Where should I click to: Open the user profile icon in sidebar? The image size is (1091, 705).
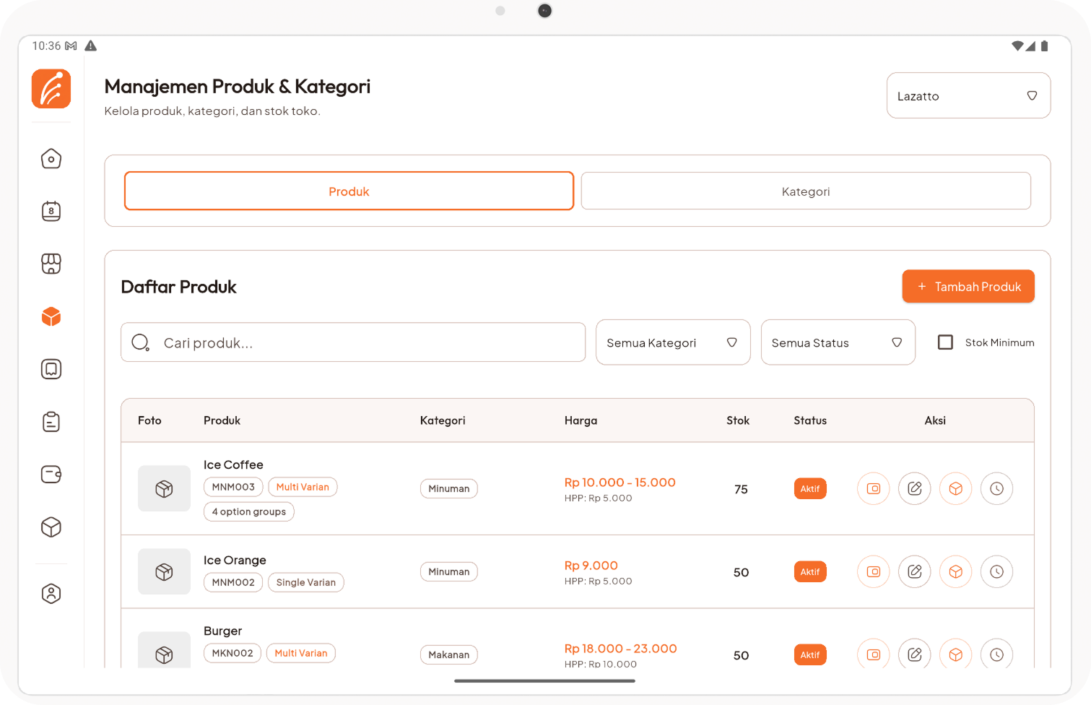click(51, 594)
